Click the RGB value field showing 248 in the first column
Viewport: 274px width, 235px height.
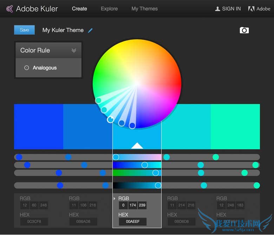[x=43, y=205]
